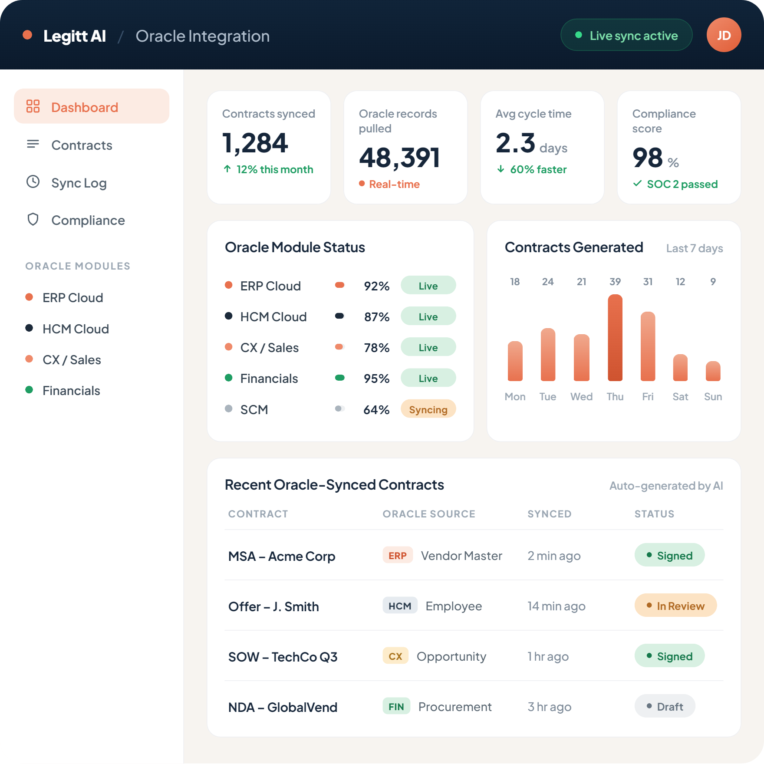
Task: Click the CX / Sales dot in sidebar
Action: (x=29, y=359)
